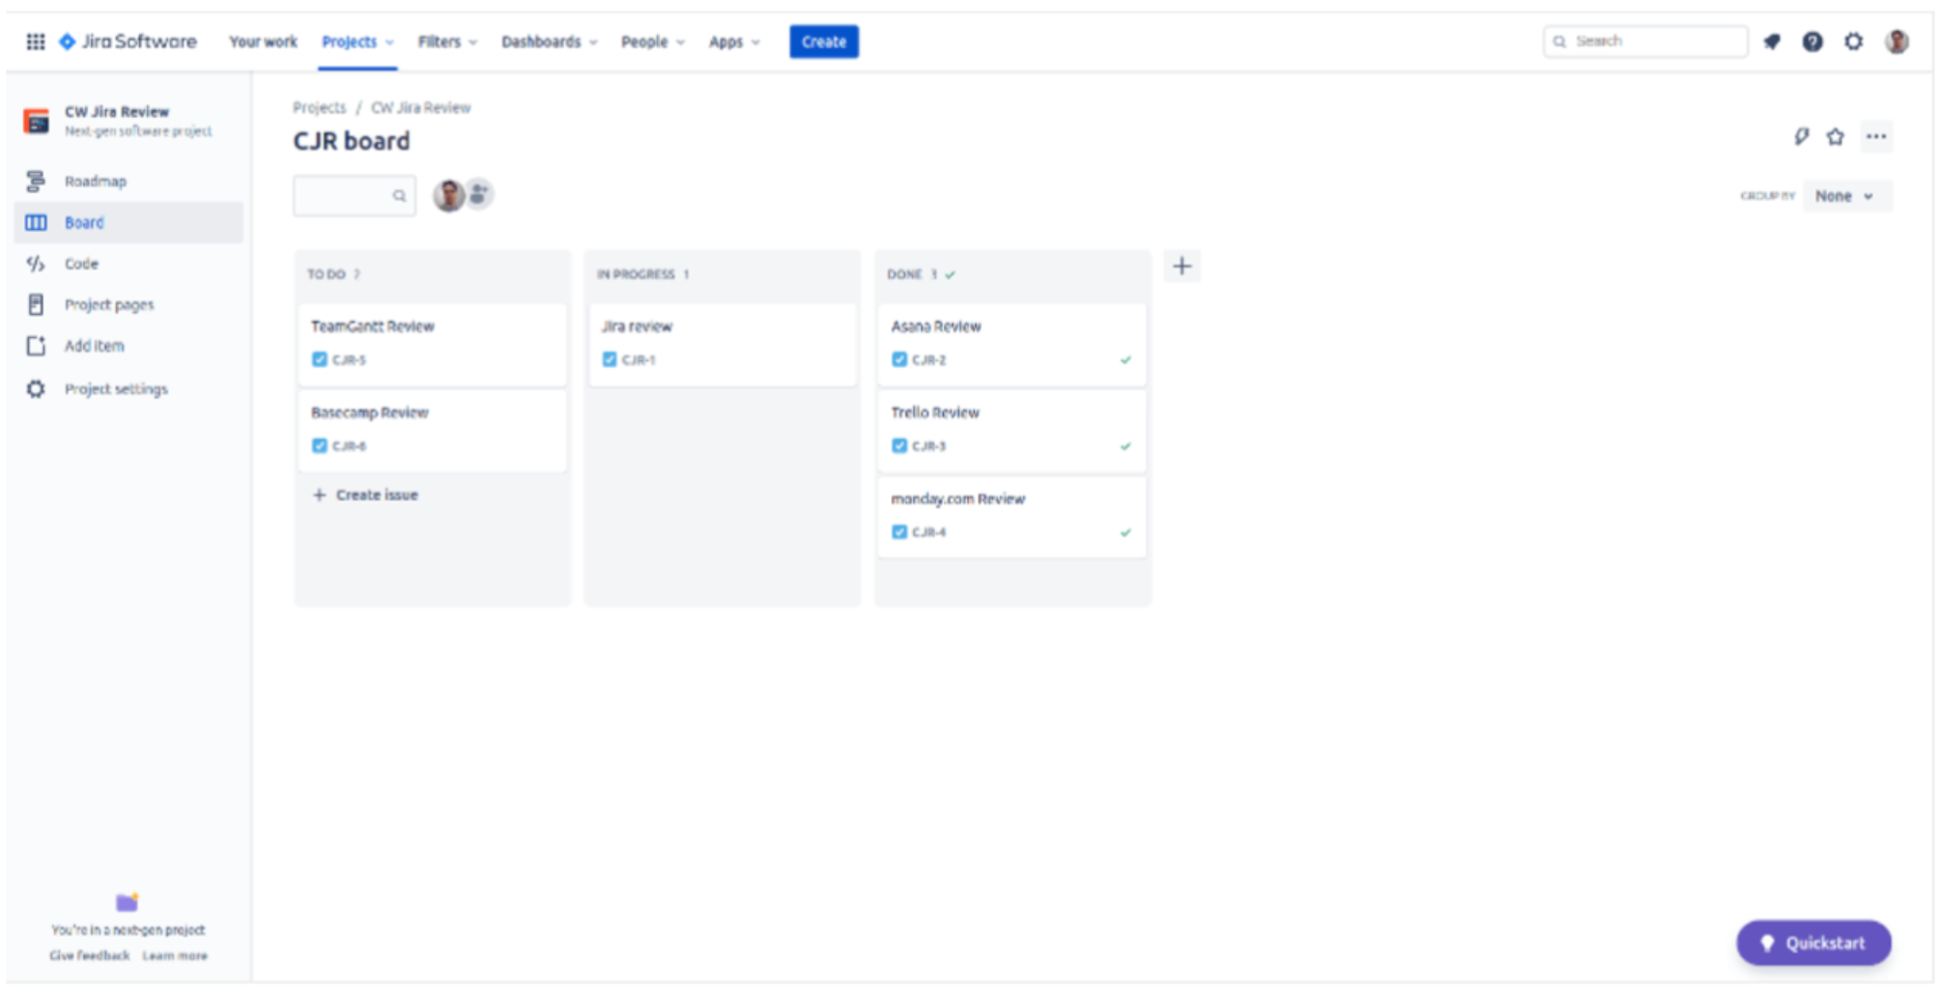Screen dimensions: 1938x987
Task: Open the Basecamp Review card
Action: tap(433, 430)
